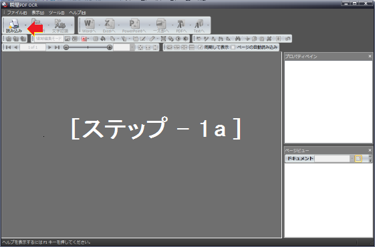
Task: Go to last page button
Action: (57, 47)
